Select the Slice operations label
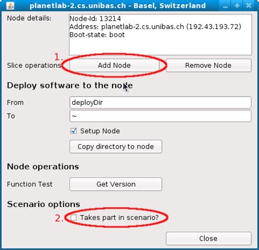259x250 pixels. pos(34,66)
